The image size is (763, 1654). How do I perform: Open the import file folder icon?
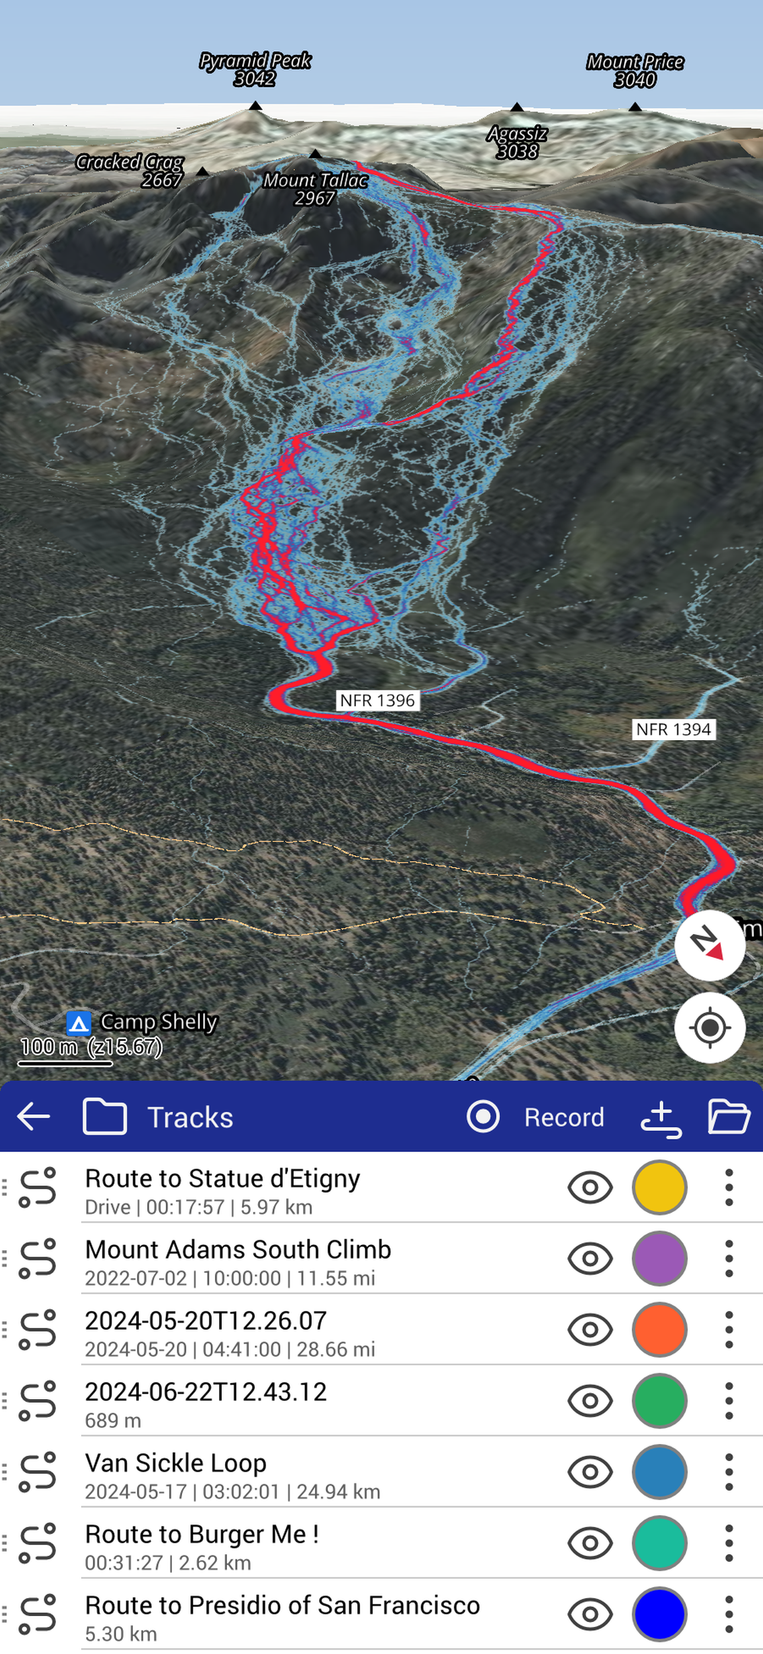tap(729, 1117)
